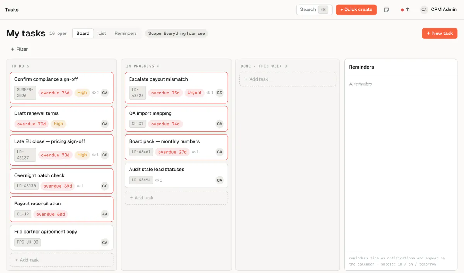
Task: Click the Search field in the top bar
Action: pos(314,10)
